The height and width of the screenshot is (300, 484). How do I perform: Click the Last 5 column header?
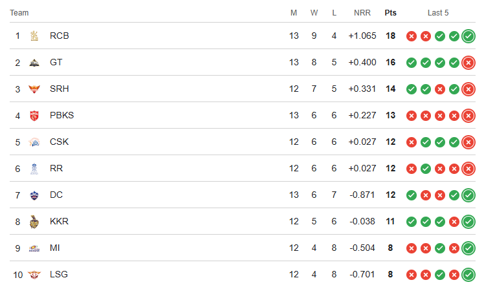pos(438,13)
